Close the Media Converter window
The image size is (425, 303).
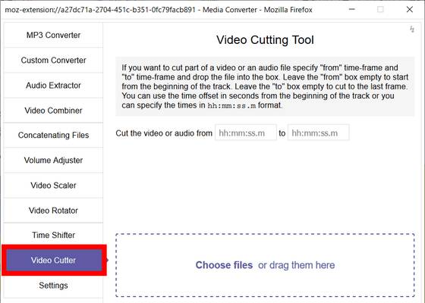coord(410,9)
